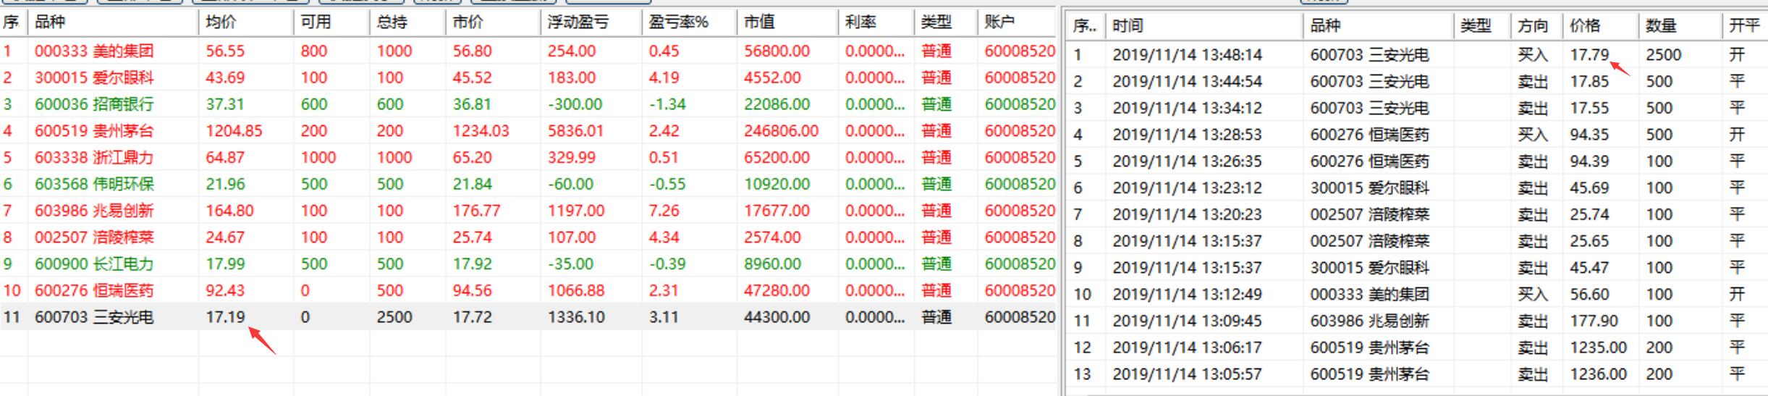
Task: Select trade at 2019/11/14 13:09:45
Action: 1417,321
